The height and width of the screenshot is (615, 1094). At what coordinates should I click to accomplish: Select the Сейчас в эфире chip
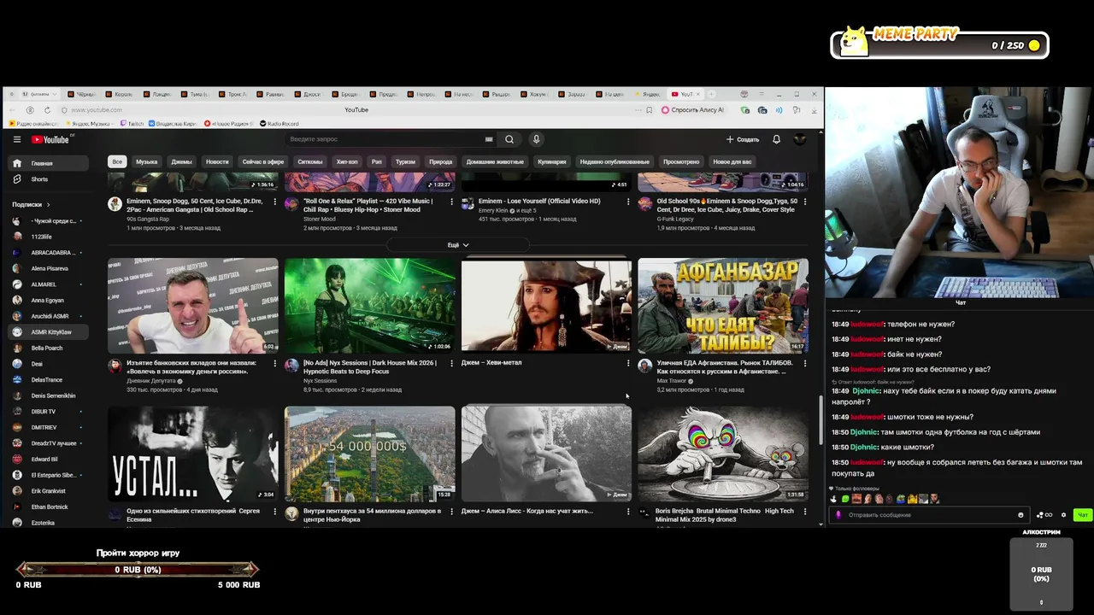click(x=262, y=161)
